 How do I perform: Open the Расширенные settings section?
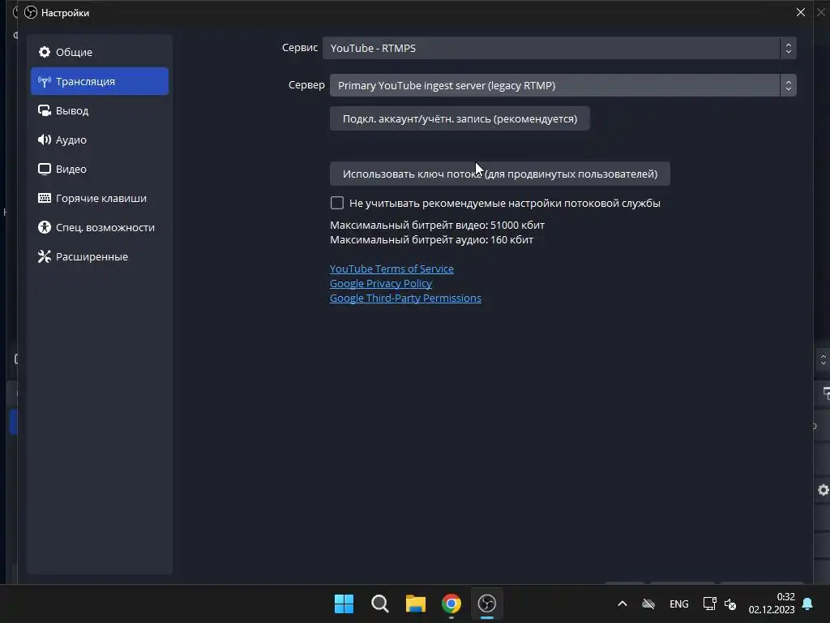(100, 256)
